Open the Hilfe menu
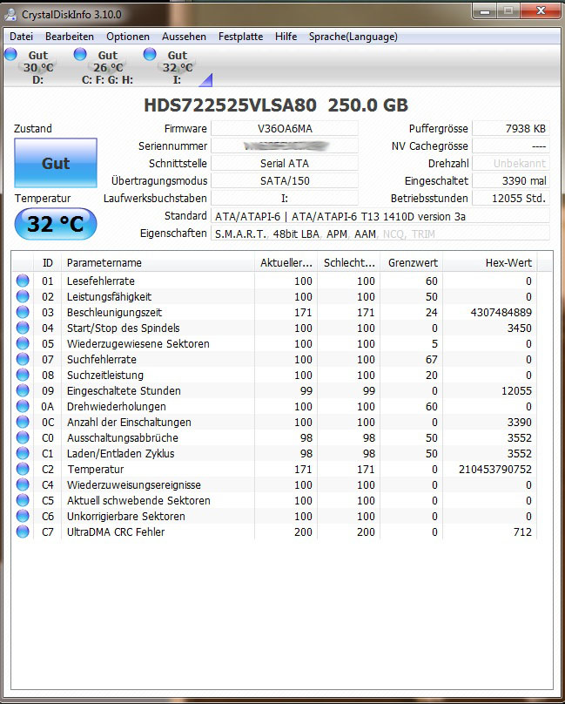This screenshot has height=704, width=565. (x=286, y=37)
